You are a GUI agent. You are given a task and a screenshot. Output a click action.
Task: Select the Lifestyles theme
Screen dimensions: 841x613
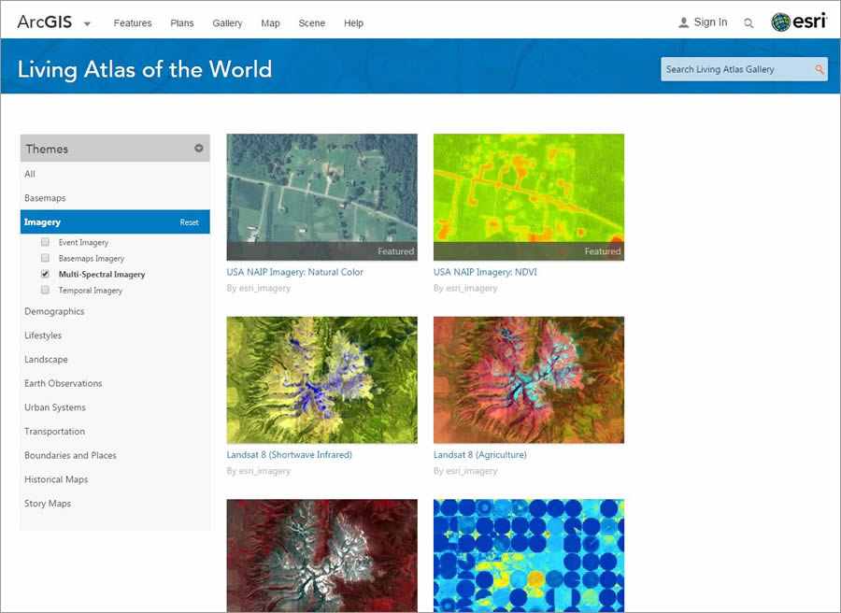[43, 335]
